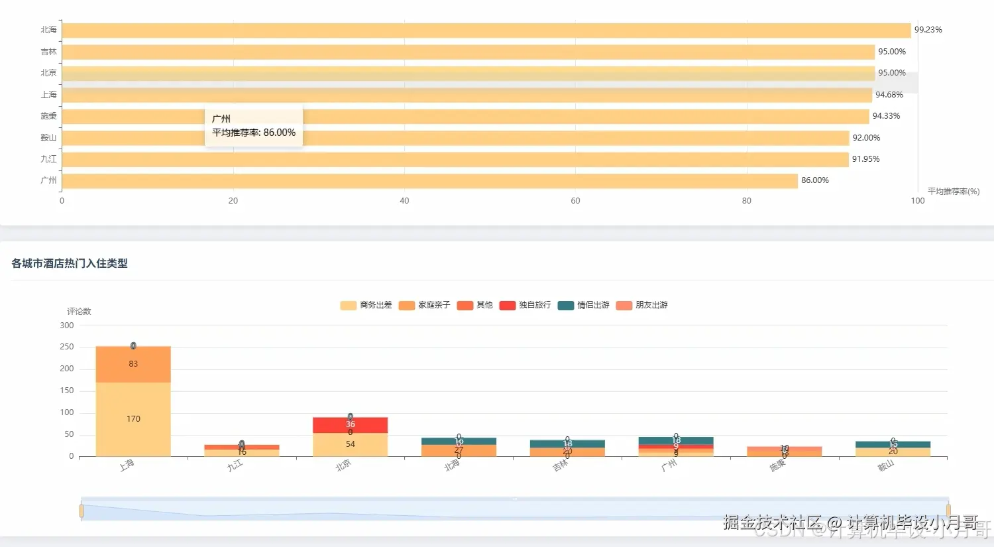Screen dimensions: 994x547
Task: Click the 150 tick on the 评论数 axis
Action: point(67,391)
